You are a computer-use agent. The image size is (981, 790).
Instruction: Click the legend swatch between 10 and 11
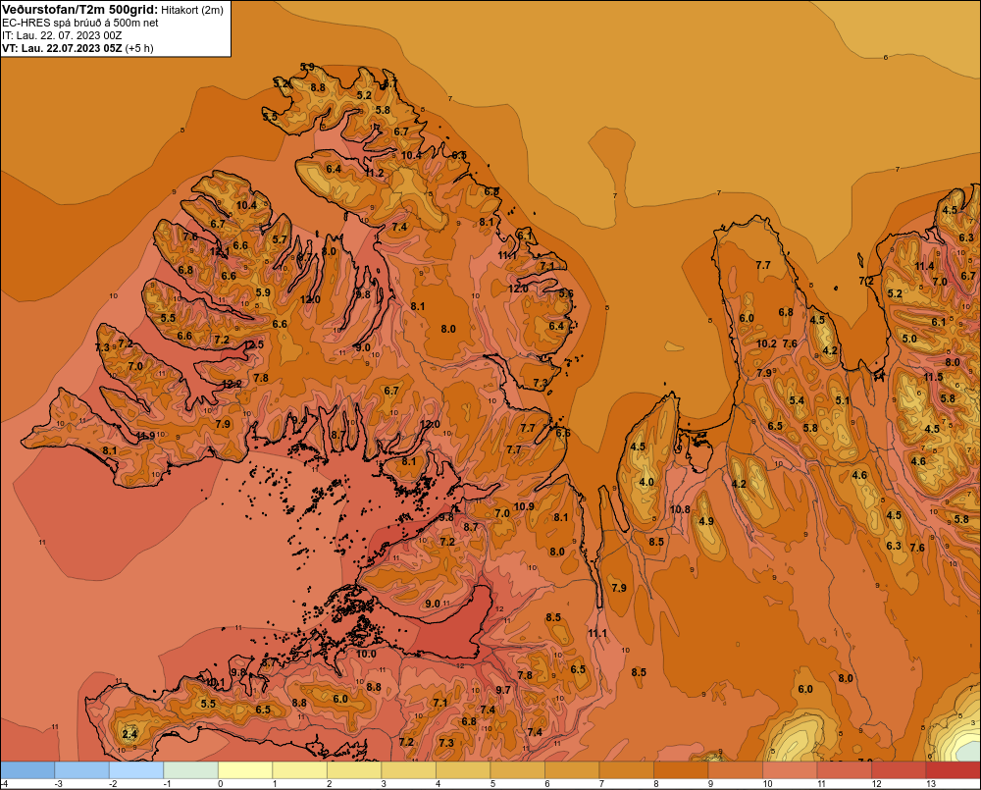pos(790,770)
